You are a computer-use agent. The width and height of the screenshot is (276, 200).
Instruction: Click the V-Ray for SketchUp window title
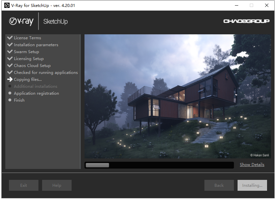pyautogui.click(x=43, y=5)
